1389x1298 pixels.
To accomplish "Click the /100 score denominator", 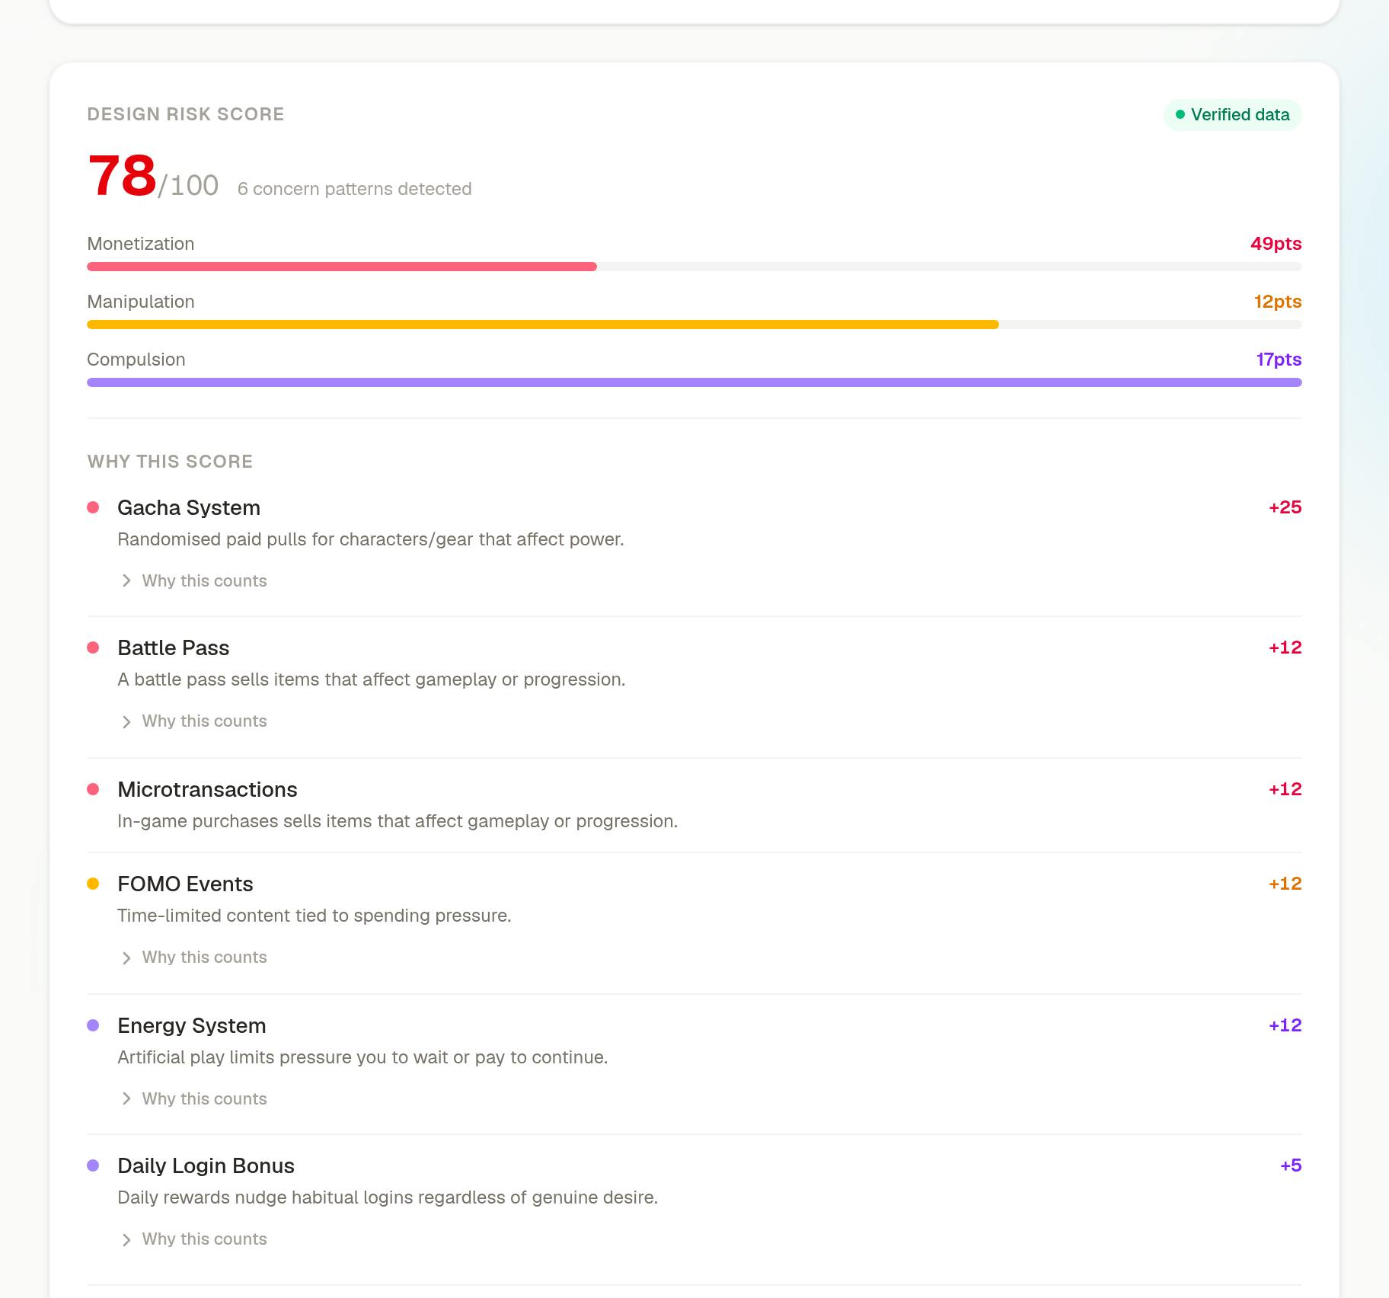I will pos(188,186).
